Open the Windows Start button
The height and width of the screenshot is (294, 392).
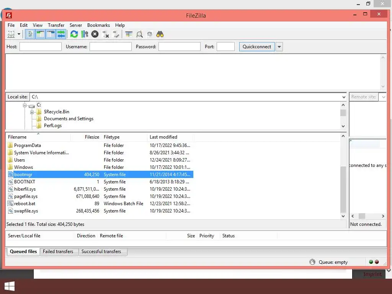[x=10, y=286]
